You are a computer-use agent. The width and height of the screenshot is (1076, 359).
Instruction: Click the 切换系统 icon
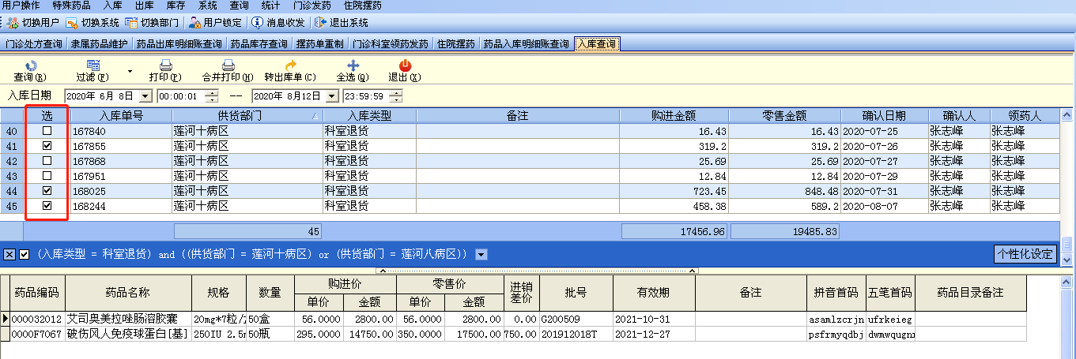click(72, 23)
